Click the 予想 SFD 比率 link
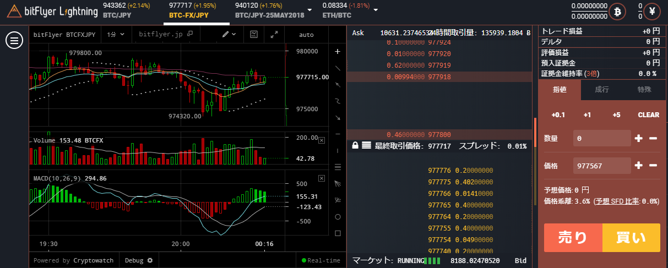Viewport: 668px width, 268px height. point(618,201)
